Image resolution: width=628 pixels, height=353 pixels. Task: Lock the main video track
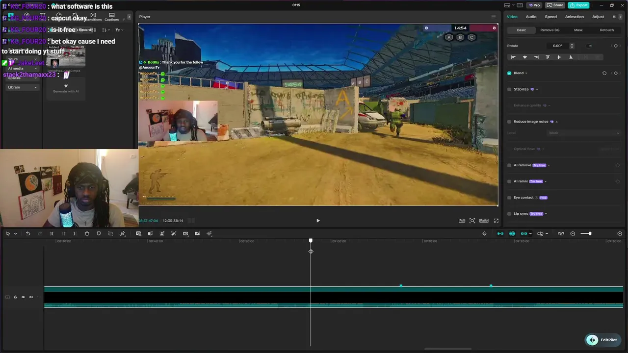point(15,297)
